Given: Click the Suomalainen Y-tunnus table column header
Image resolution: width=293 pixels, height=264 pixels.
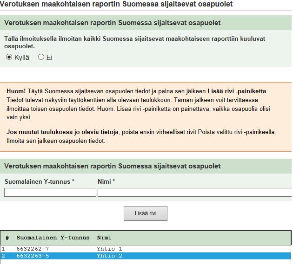Looking at the screenshot, I should click(x=53, y=238).
